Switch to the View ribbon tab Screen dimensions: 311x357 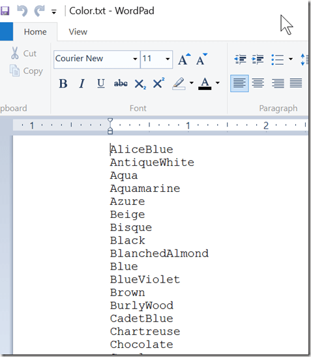(78, 31)
